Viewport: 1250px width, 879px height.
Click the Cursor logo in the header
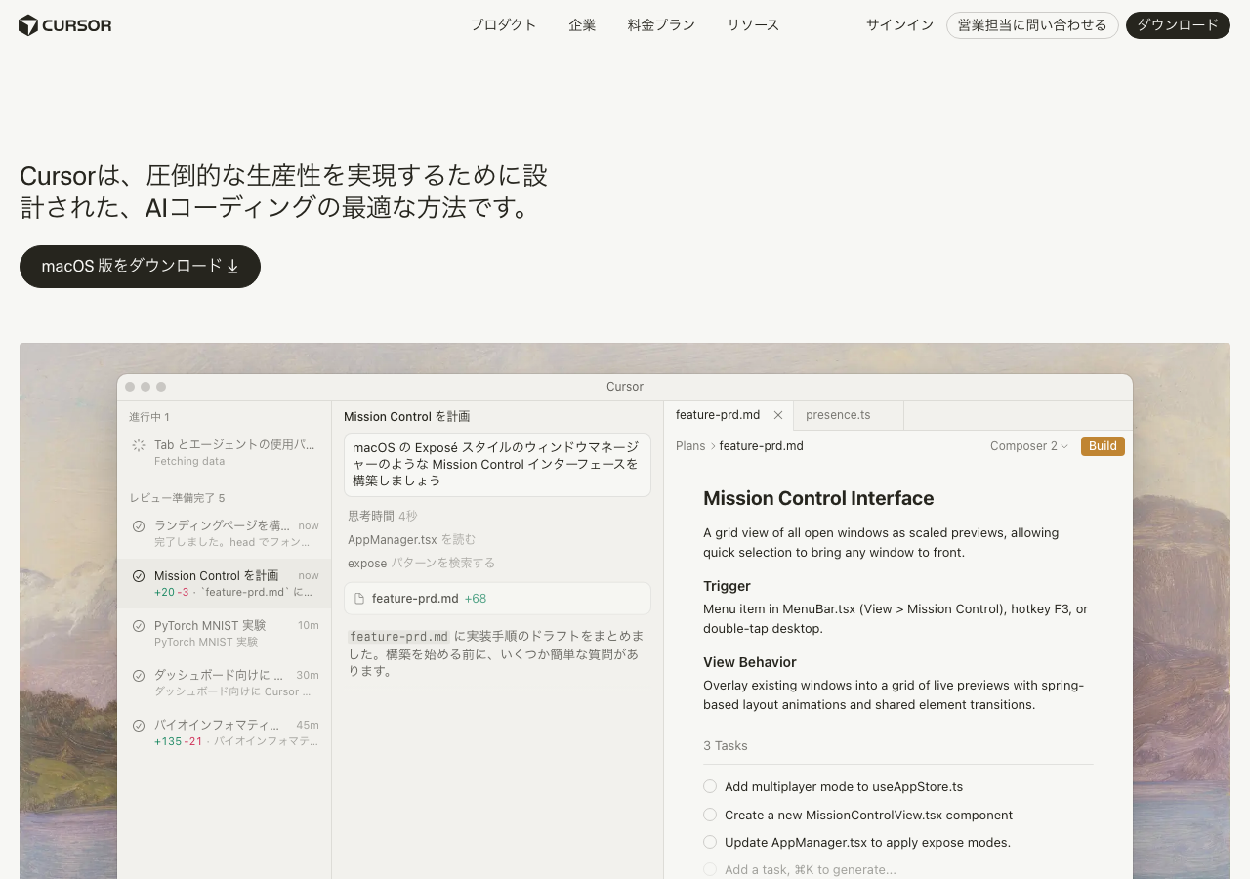tap(64, 25)
